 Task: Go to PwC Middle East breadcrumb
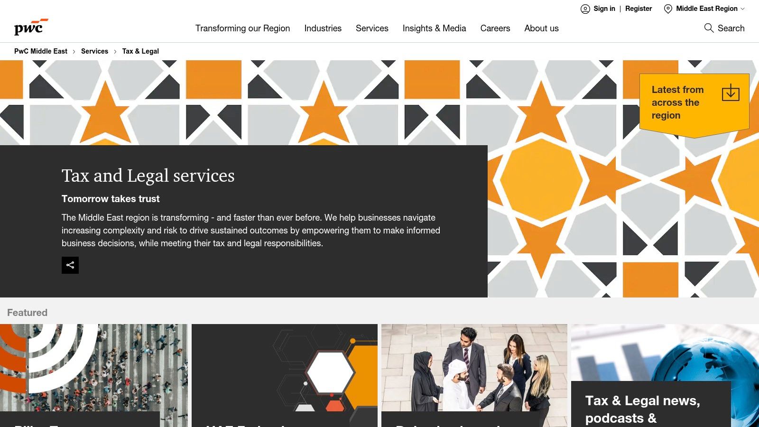click(41, 51)
